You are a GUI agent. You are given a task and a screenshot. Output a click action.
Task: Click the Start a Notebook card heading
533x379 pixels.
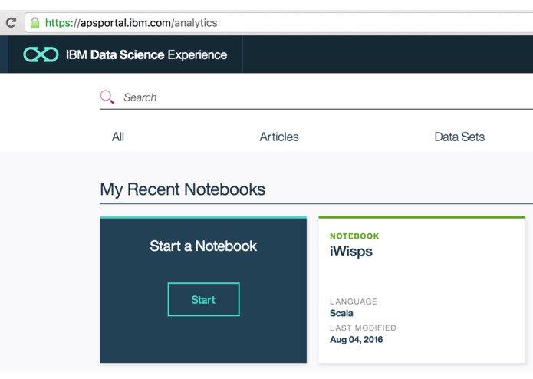(x=203, y=246)
